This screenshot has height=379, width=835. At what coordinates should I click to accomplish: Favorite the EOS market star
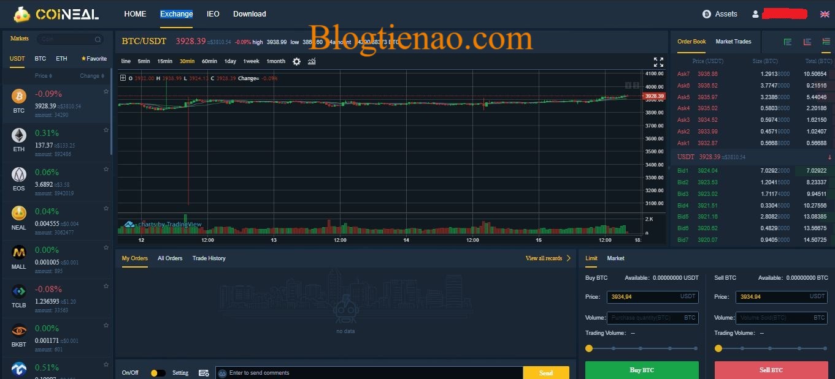(x=106, y=170)
